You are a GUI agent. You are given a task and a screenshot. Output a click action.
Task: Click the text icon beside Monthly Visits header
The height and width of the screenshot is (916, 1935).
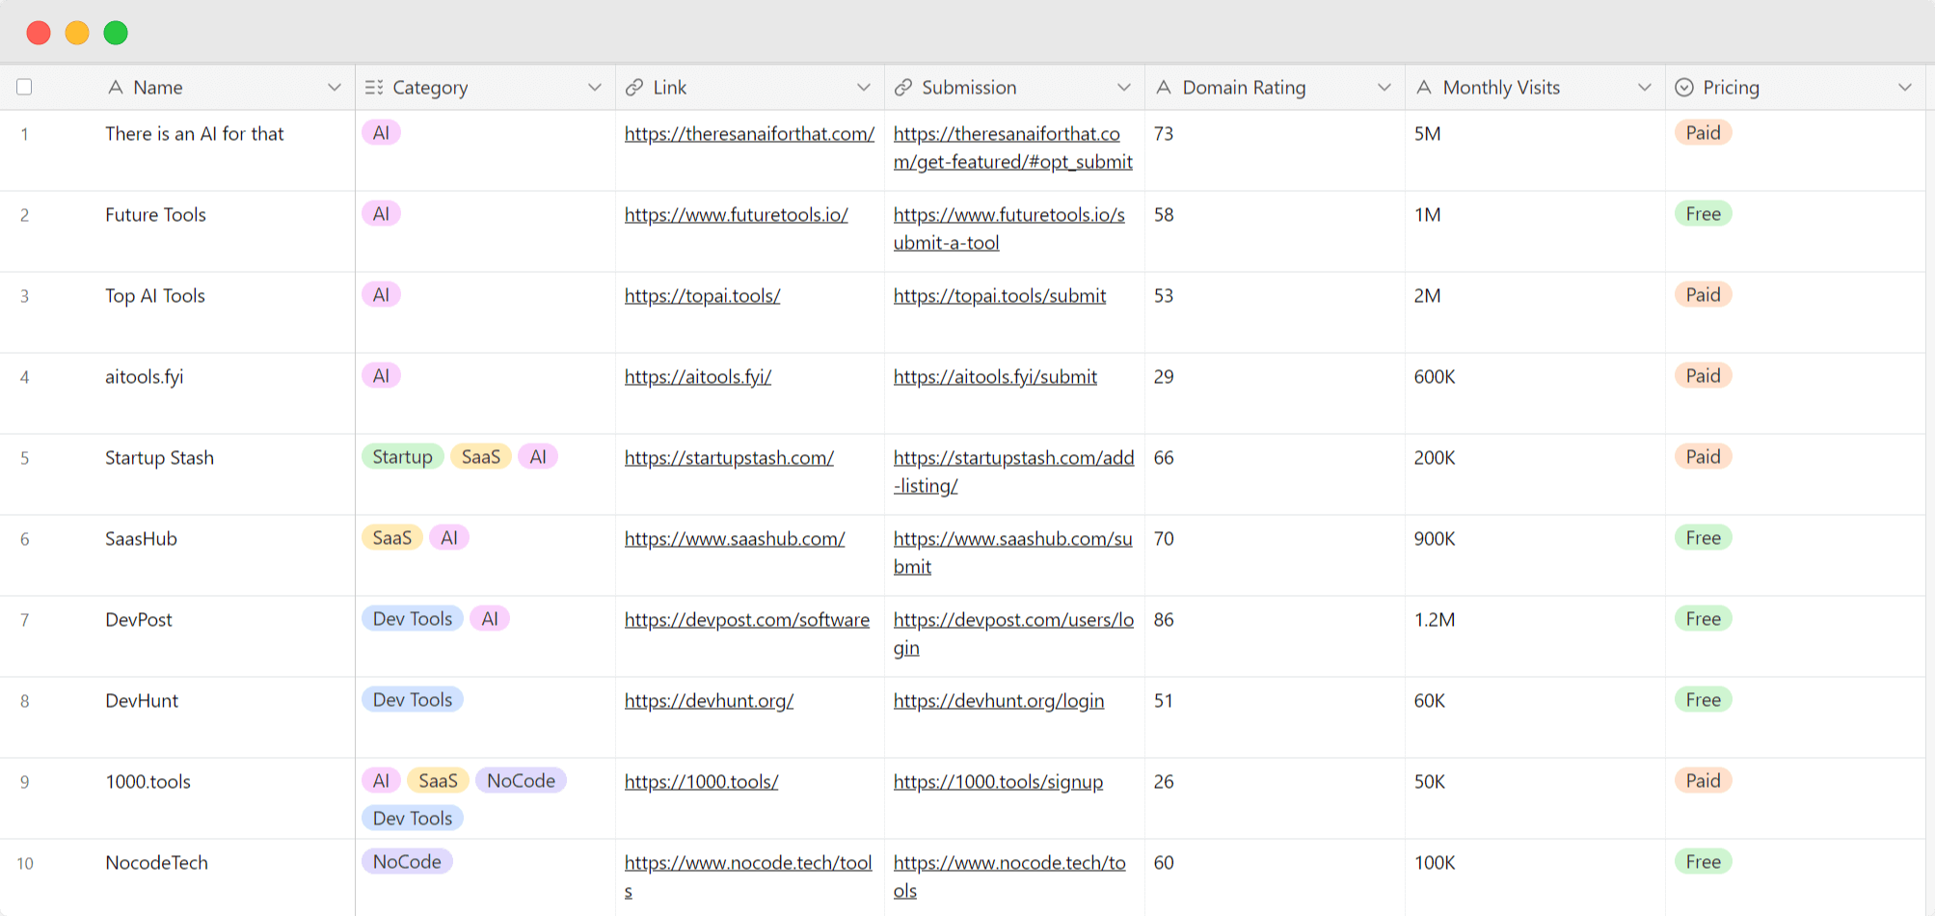(1424, 88)
